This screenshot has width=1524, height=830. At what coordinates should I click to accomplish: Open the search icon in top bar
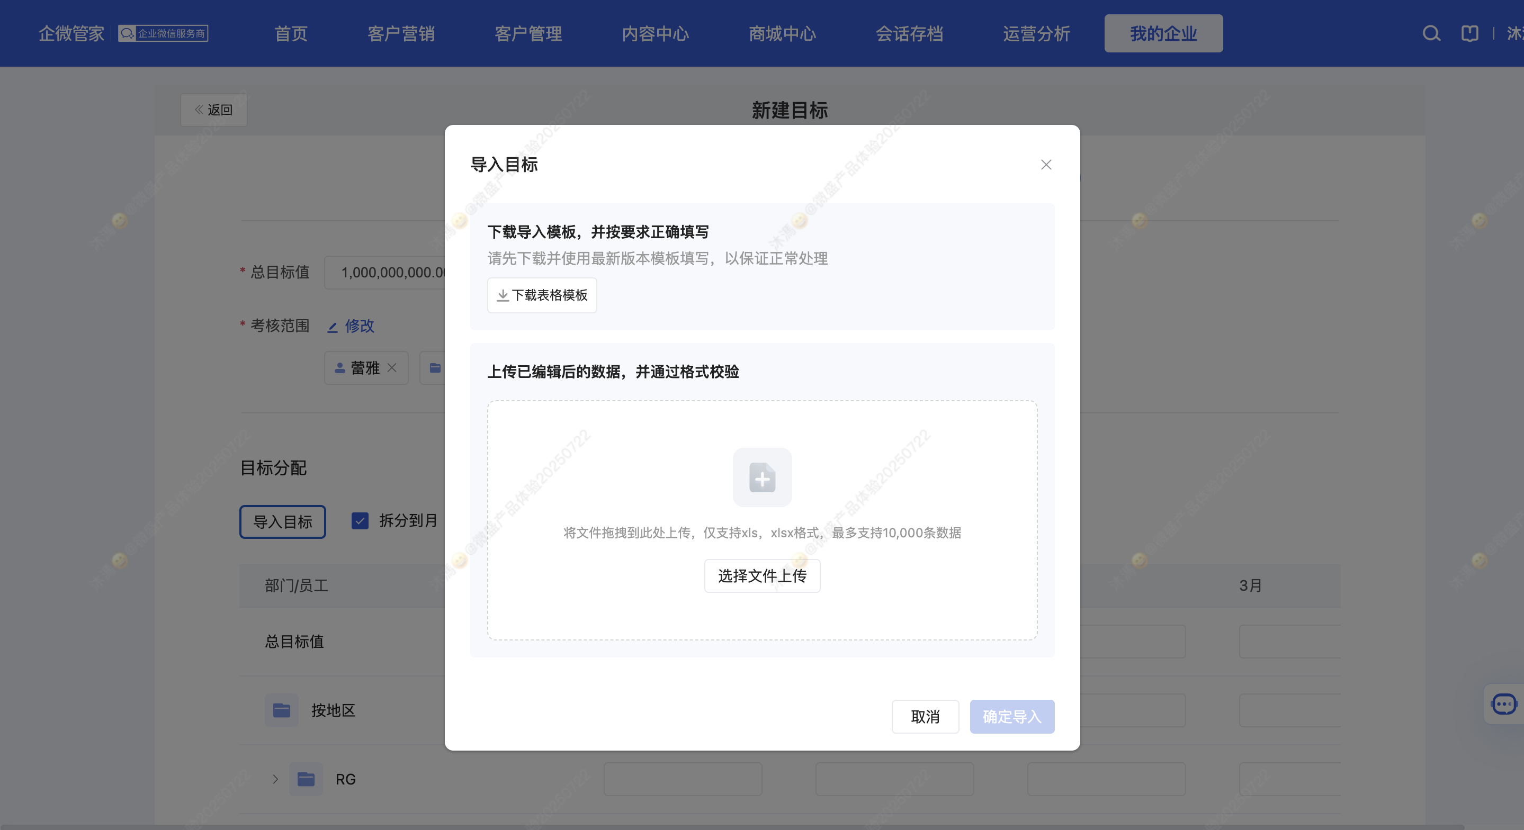pos(1431,33)
